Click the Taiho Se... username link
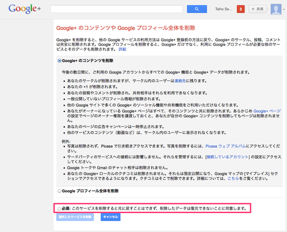This screenshot has width=287, height=232. [x=223, y=9]
